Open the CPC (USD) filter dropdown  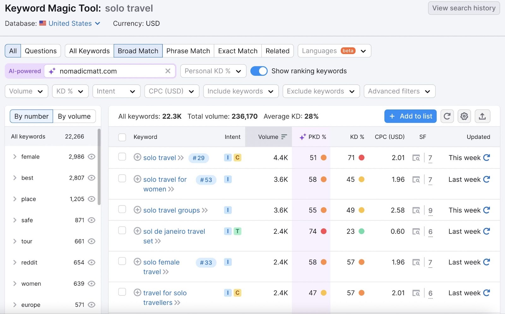[172, 91]
